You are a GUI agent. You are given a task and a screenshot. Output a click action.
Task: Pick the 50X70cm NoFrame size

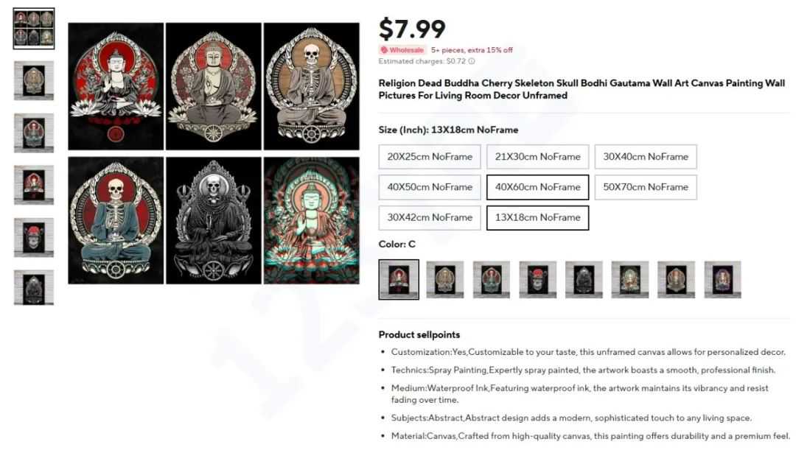click(646, 187)
